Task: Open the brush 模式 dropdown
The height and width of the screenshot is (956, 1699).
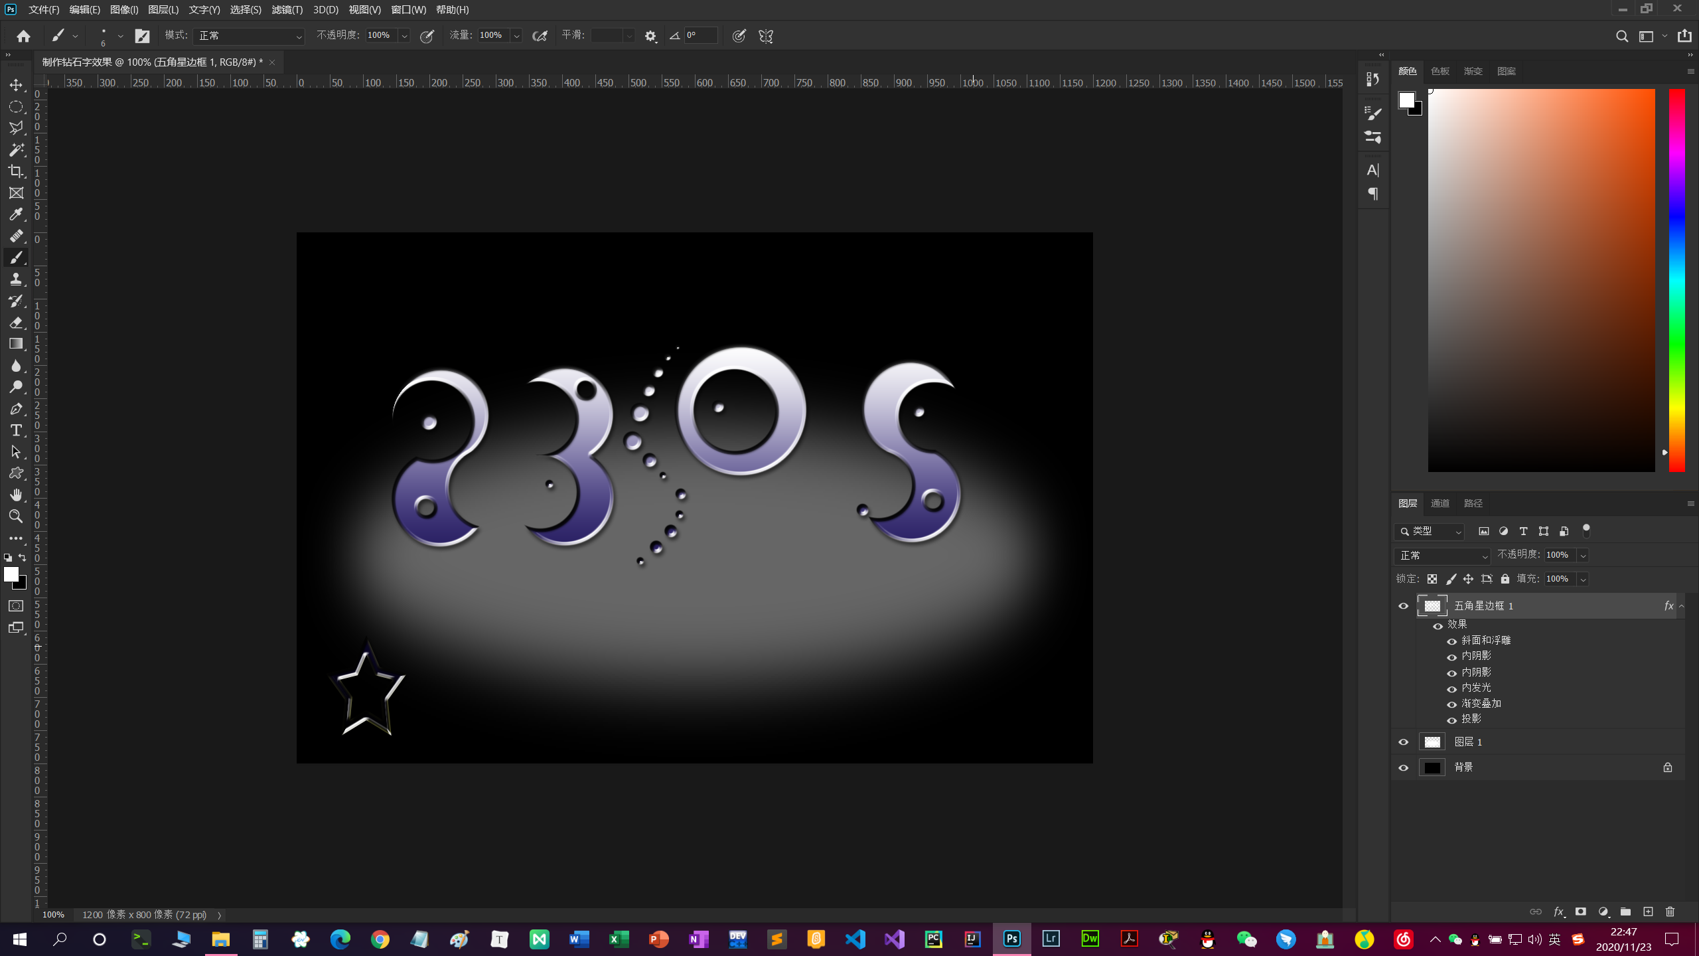Action: click(x=248, y=36)
